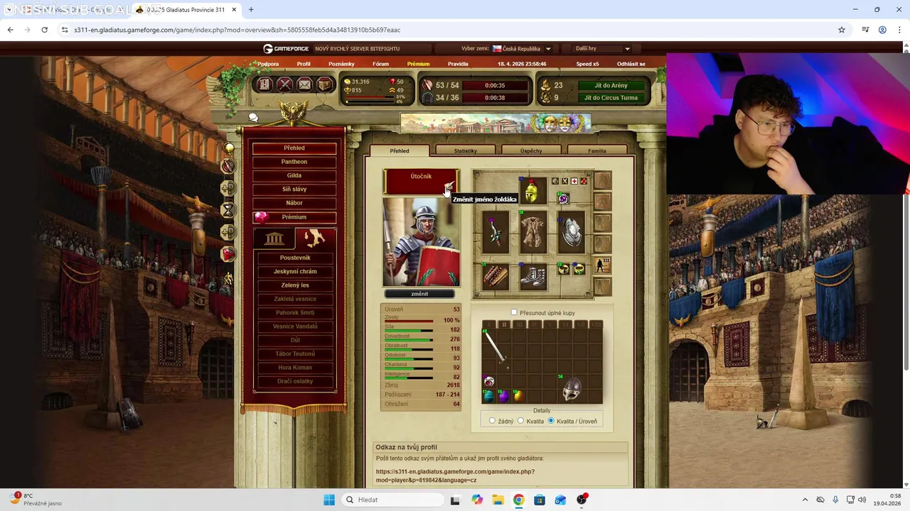Click the Jít do Circus Turma button

[611, 98]
